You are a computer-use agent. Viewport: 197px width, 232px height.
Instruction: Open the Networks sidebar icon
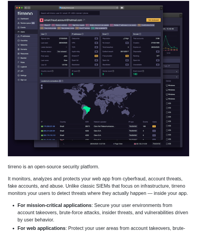[18, 45]
